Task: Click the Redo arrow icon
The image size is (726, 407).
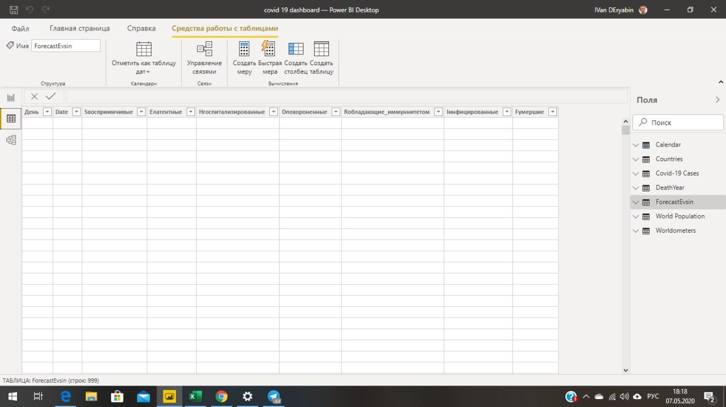Action: [x=46, y=10]
